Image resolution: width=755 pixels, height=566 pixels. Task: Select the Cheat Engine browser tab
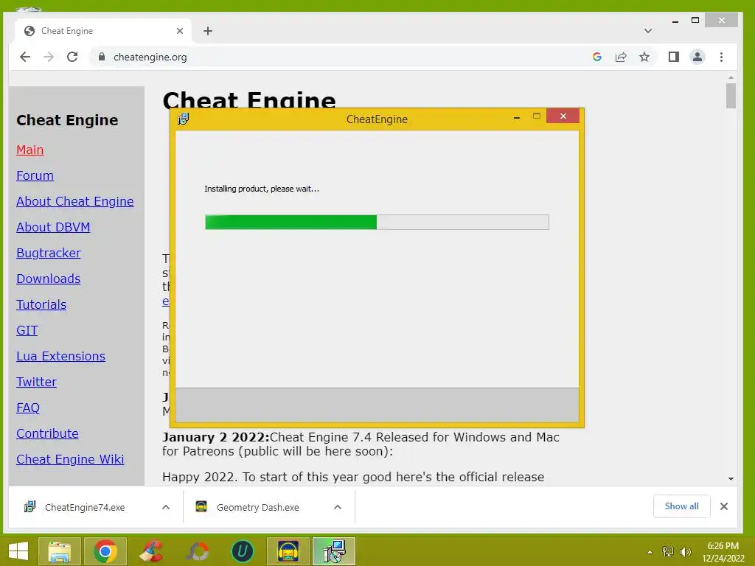[102, 31]
